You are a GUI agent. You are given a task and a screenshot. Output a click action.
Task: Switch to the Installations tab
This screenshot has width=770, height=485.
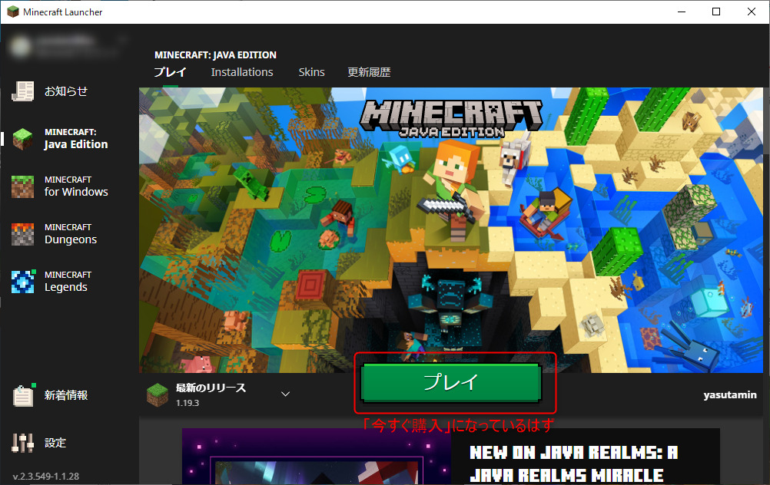242,72
